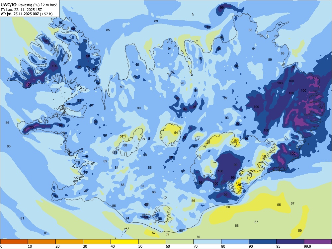Click the '99.9' legend tick label
The image size is (332, 249).
[x=308, y=246]
